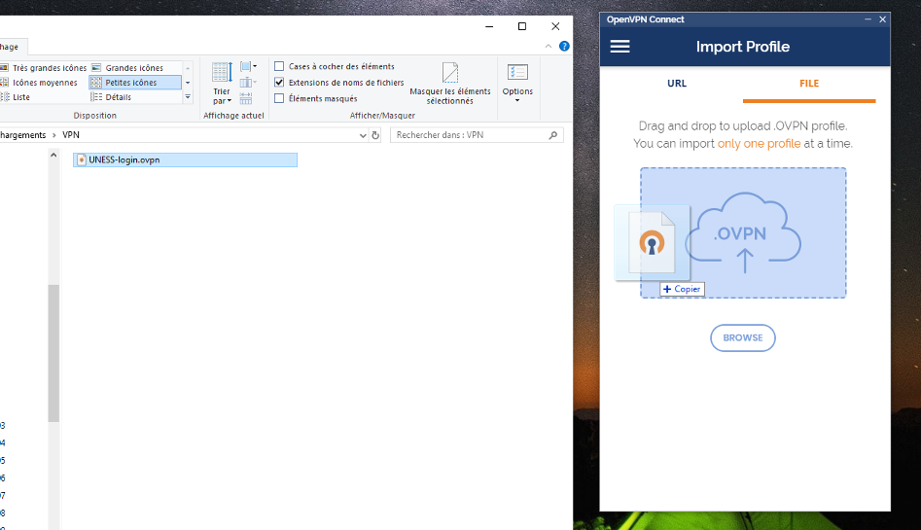Collapse the Explorer ribbon
The height and width of the screenshot is (530, 921).
[548, 46]
